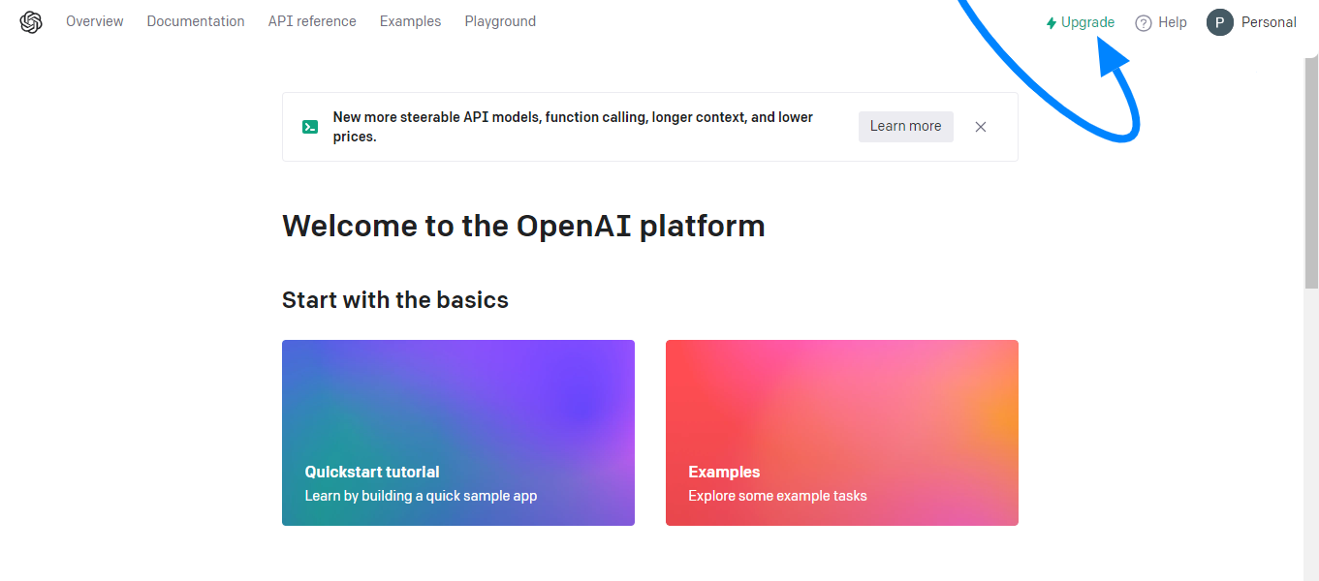Click the terminal icon in the banner

(x=310, y=127)
